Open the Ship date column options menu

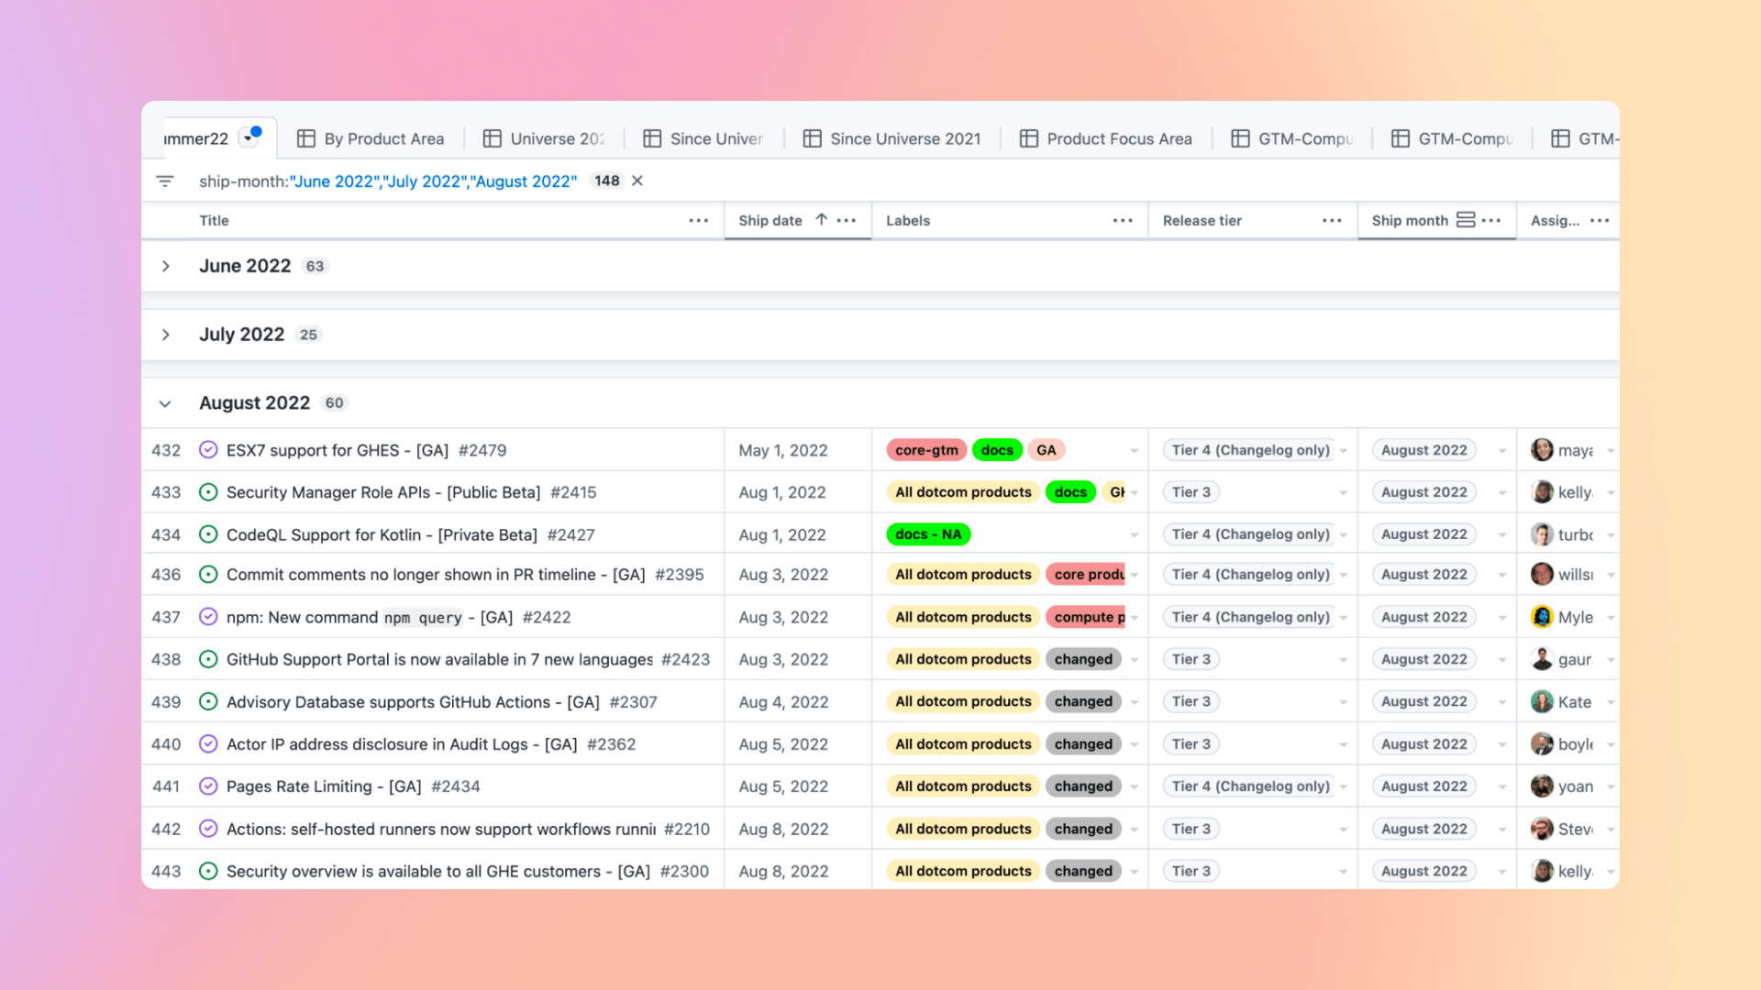tap(845, 220)
